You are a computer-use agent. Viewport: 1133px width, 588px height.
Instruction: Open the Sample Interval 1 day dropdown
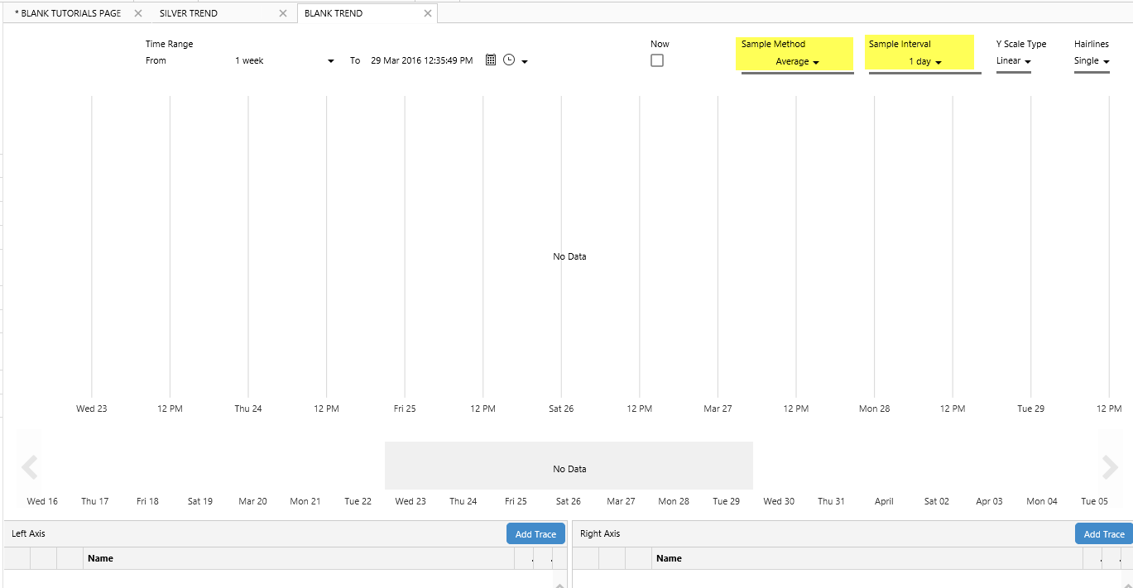(924, 62)
